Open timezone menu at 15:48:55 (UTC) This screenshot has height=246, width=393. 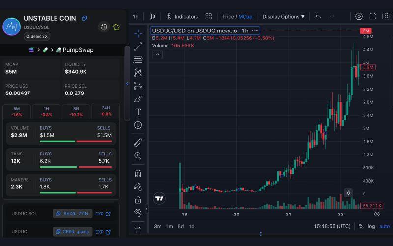[x=332, y=226]
